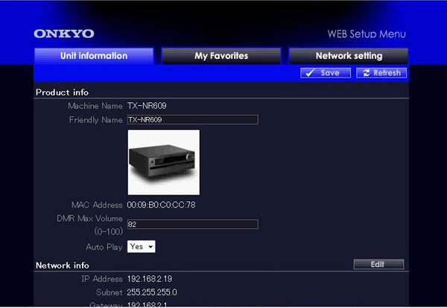Click the Network info heading

[63, 265]
